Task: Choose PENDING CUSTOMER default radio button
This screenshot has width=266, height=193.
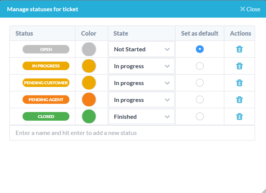Action: (200, 83)
